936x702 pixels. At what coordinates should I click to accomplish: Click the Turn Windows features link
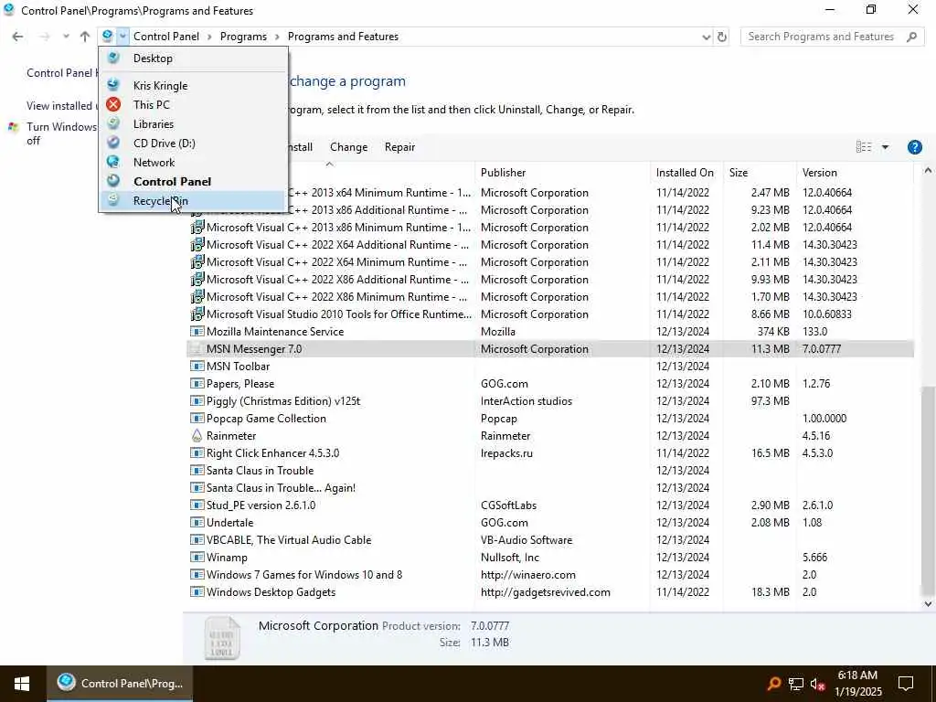coord(61,133)
